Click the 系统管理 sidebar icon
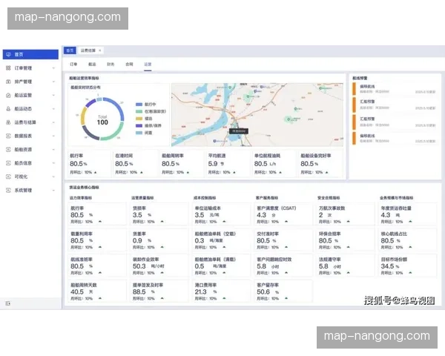 (x=8, y=190)
